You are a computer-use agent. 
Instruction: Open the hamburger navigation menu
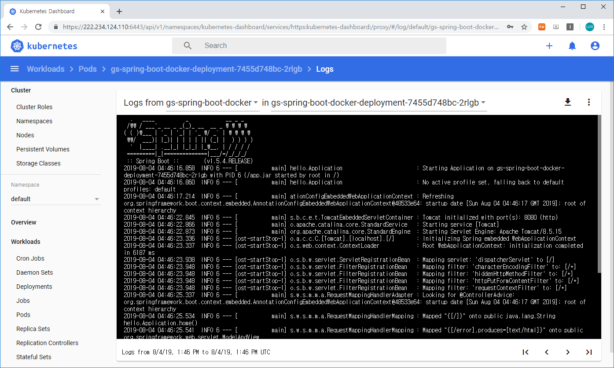[15, 69]
